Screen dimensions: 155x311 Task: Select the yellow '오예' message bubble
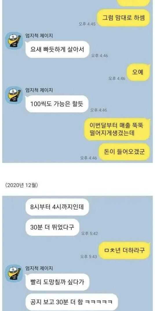(x=138, y=72)
